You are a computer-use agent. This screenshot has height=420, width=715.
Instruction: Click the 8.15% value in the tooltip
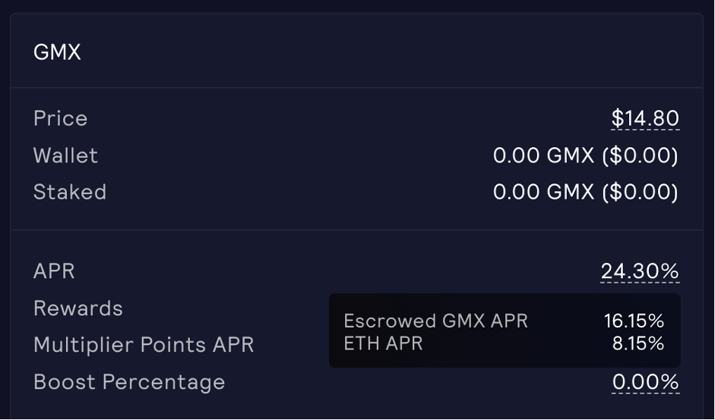pos(638,343)
